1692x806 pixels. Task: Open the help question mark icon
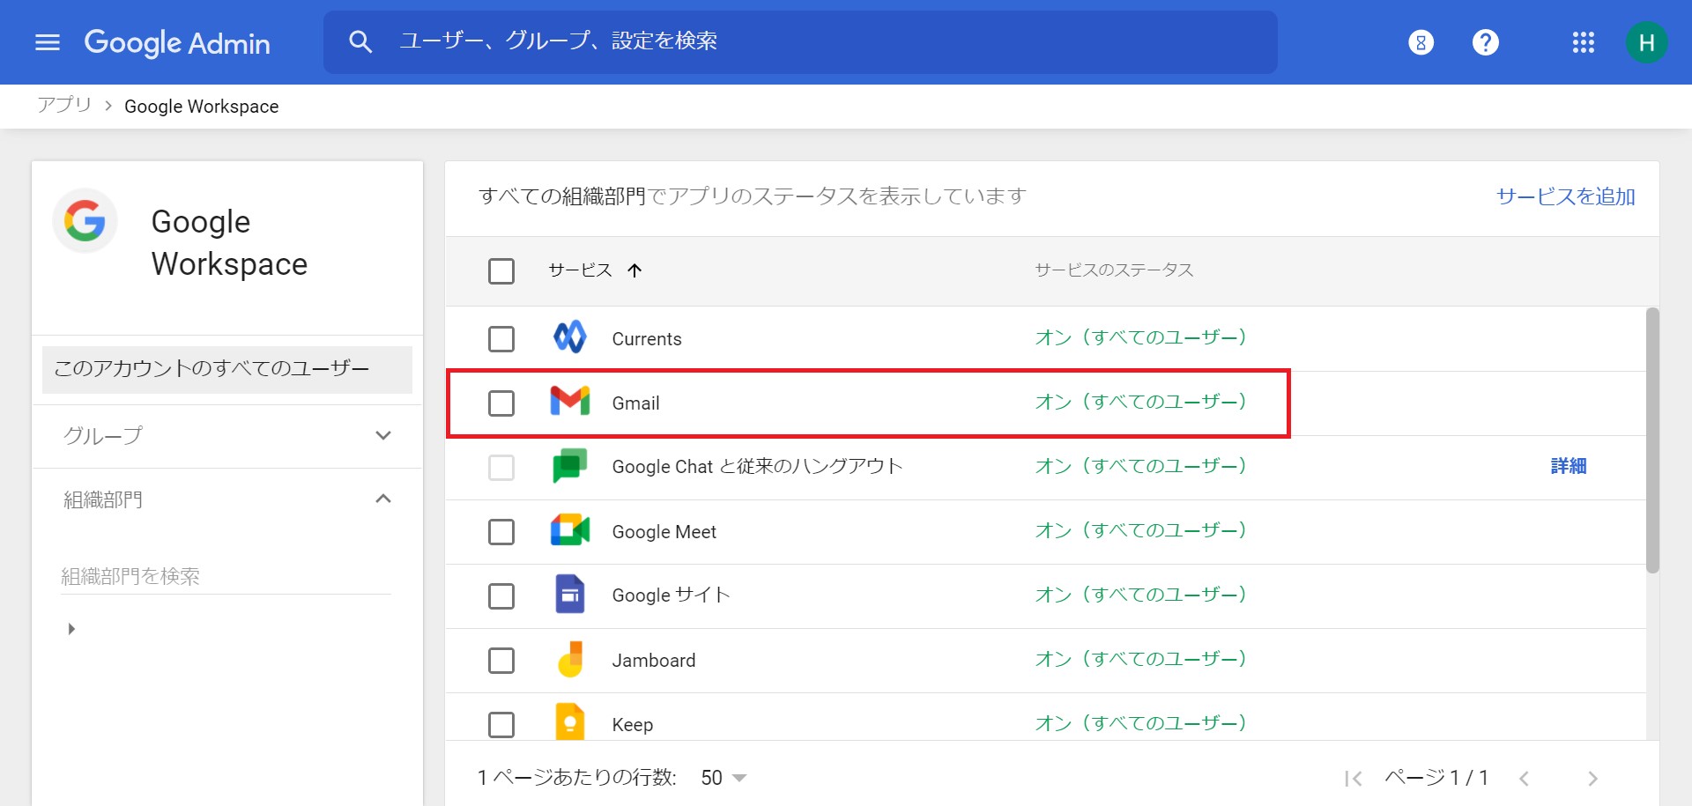[x=1486, y=42]
